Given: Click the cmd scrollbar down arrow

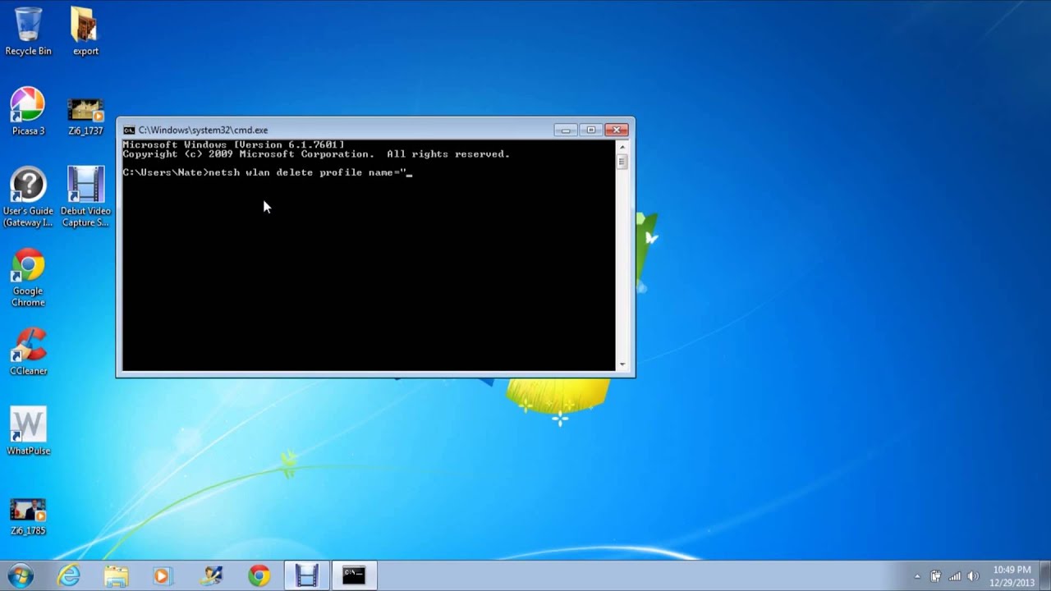Looking at the screenshot, I should [622, 364].
